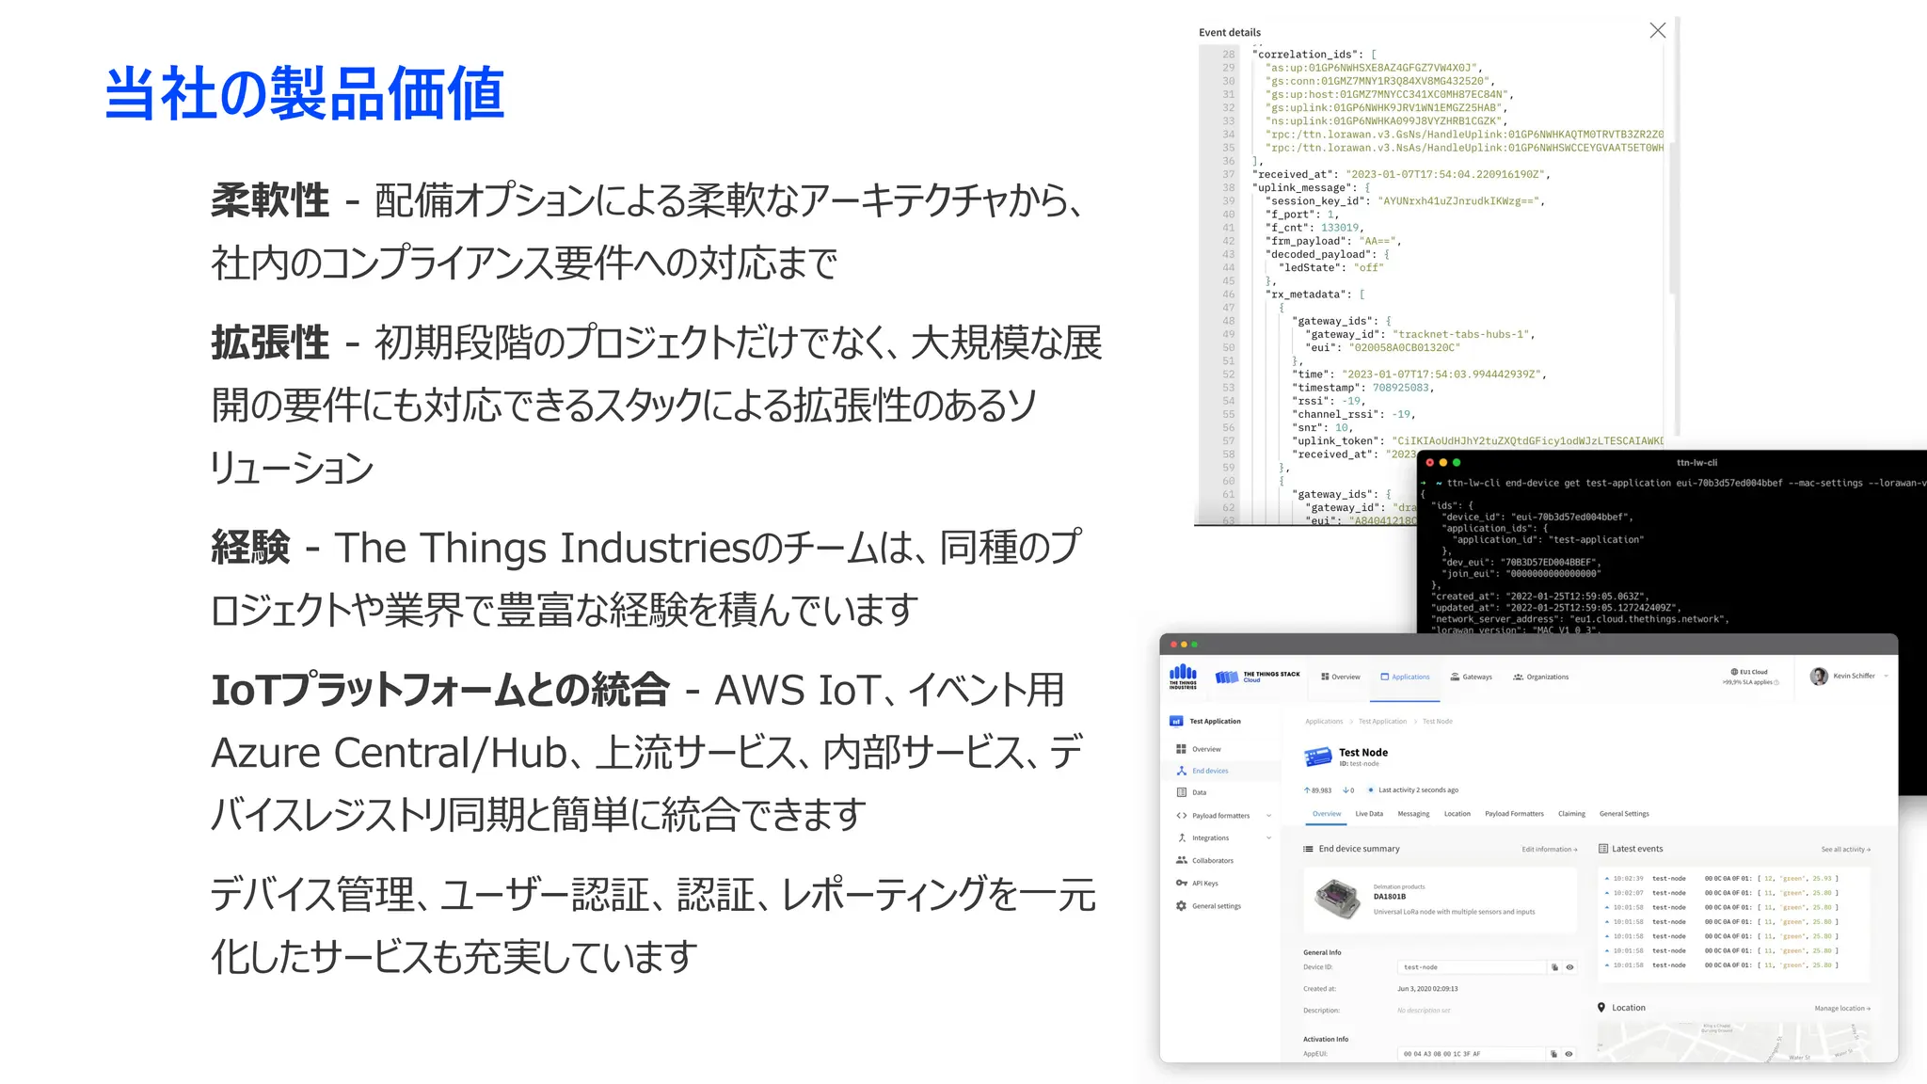Switch to the device Overview tab

(x=1327, y=814)
